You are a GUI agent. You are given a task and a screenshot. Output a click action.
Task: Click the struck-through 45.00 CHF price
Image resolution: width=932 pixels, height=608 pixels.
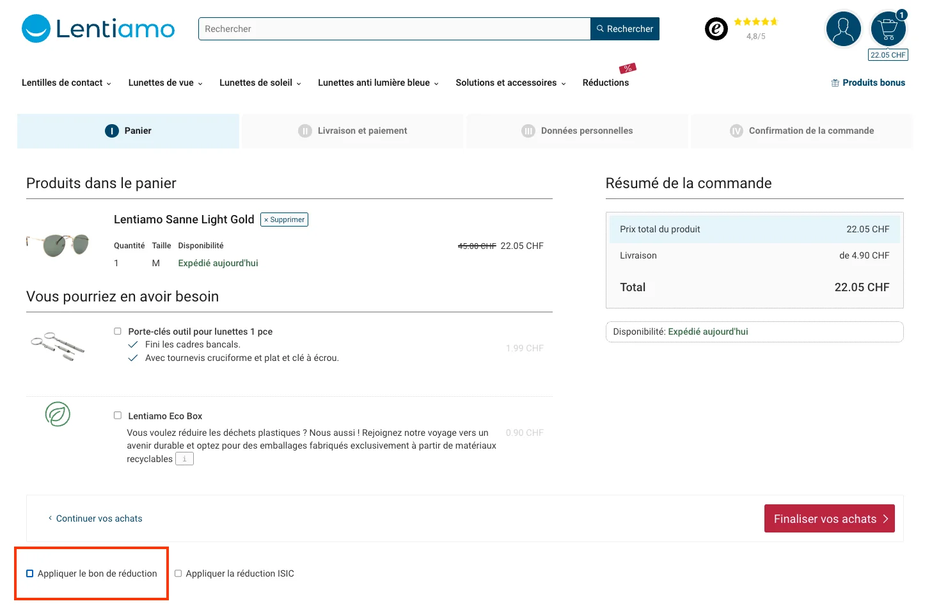[477, 246]
